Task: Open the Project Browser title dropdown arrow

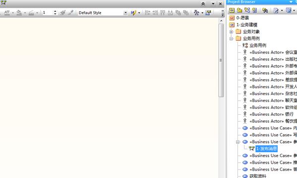Action: (291, 2)
